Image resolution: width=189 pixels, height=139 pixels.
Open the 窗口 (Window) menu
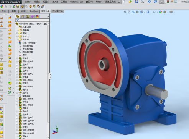[x=89, y=2]
